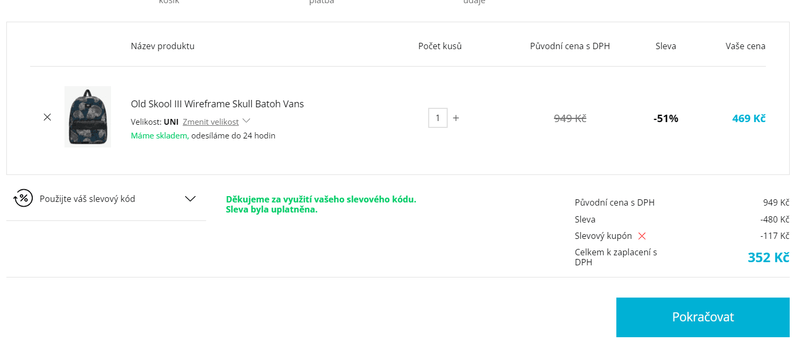Viewport: 795px width, 361px height.
Task: Click the Zmenit velikost link
Action: pyautogui.click(x=210, y=122)
